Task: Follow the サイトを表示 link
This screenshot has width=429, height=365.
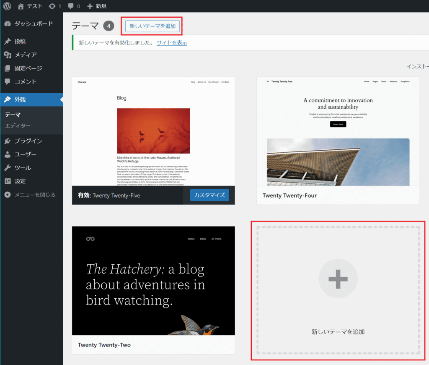Action: point(172,43)
